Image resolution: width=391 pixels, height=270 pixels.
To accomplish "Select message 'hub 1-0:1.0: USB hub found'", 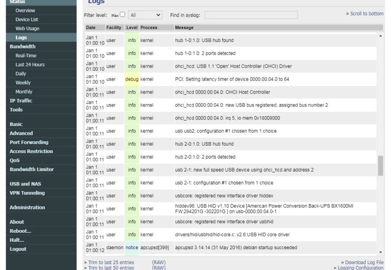I will coord(204,40).
